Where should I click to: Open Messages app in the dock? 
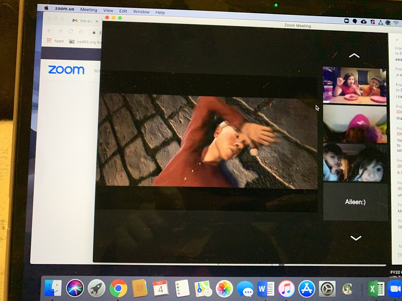point(245,289)
